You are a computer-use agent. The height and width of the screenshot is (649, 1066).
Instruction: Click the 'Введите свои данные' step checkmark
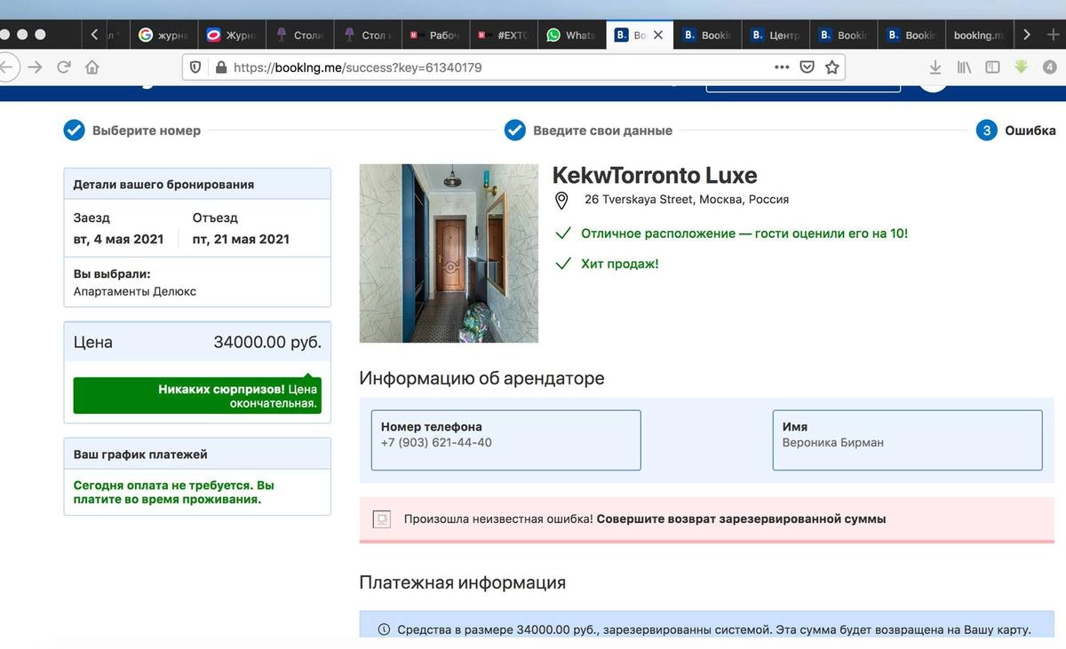(515, 131)
